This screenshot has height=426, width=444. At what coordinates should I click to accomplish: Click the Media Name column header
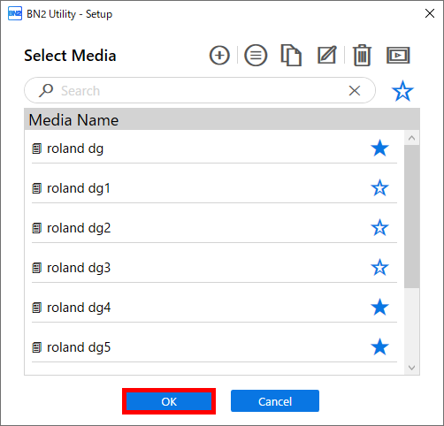(222, 119)
